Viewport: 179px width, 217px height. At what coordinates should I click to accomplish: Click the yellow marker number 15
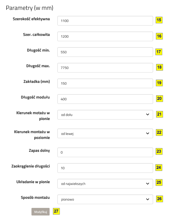coord(159,20)
